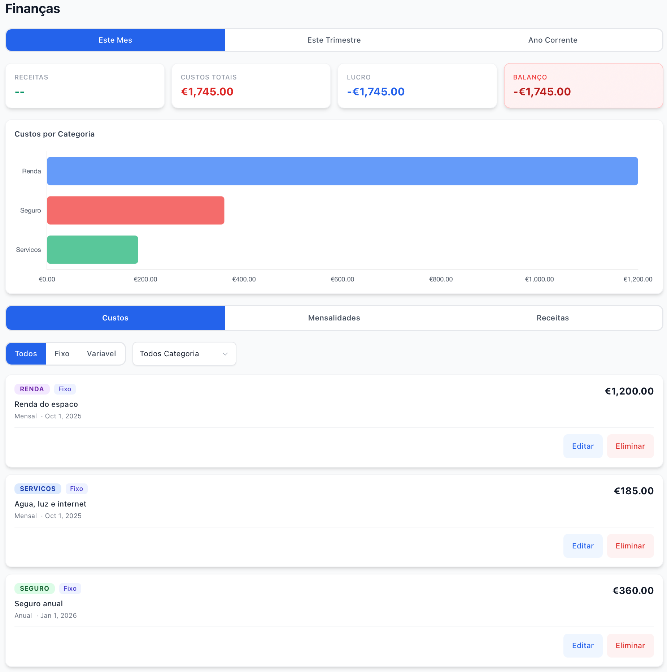
Task: Filter costs by Todos type
Action: point(26,354)
